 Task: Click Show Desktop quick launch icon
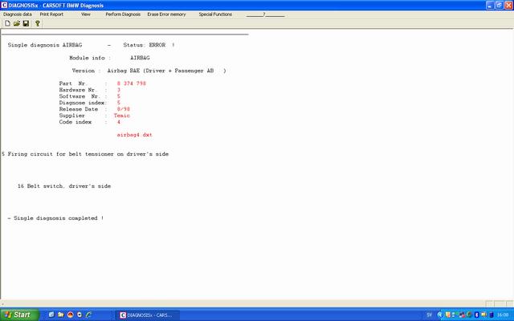coord(51,315)
